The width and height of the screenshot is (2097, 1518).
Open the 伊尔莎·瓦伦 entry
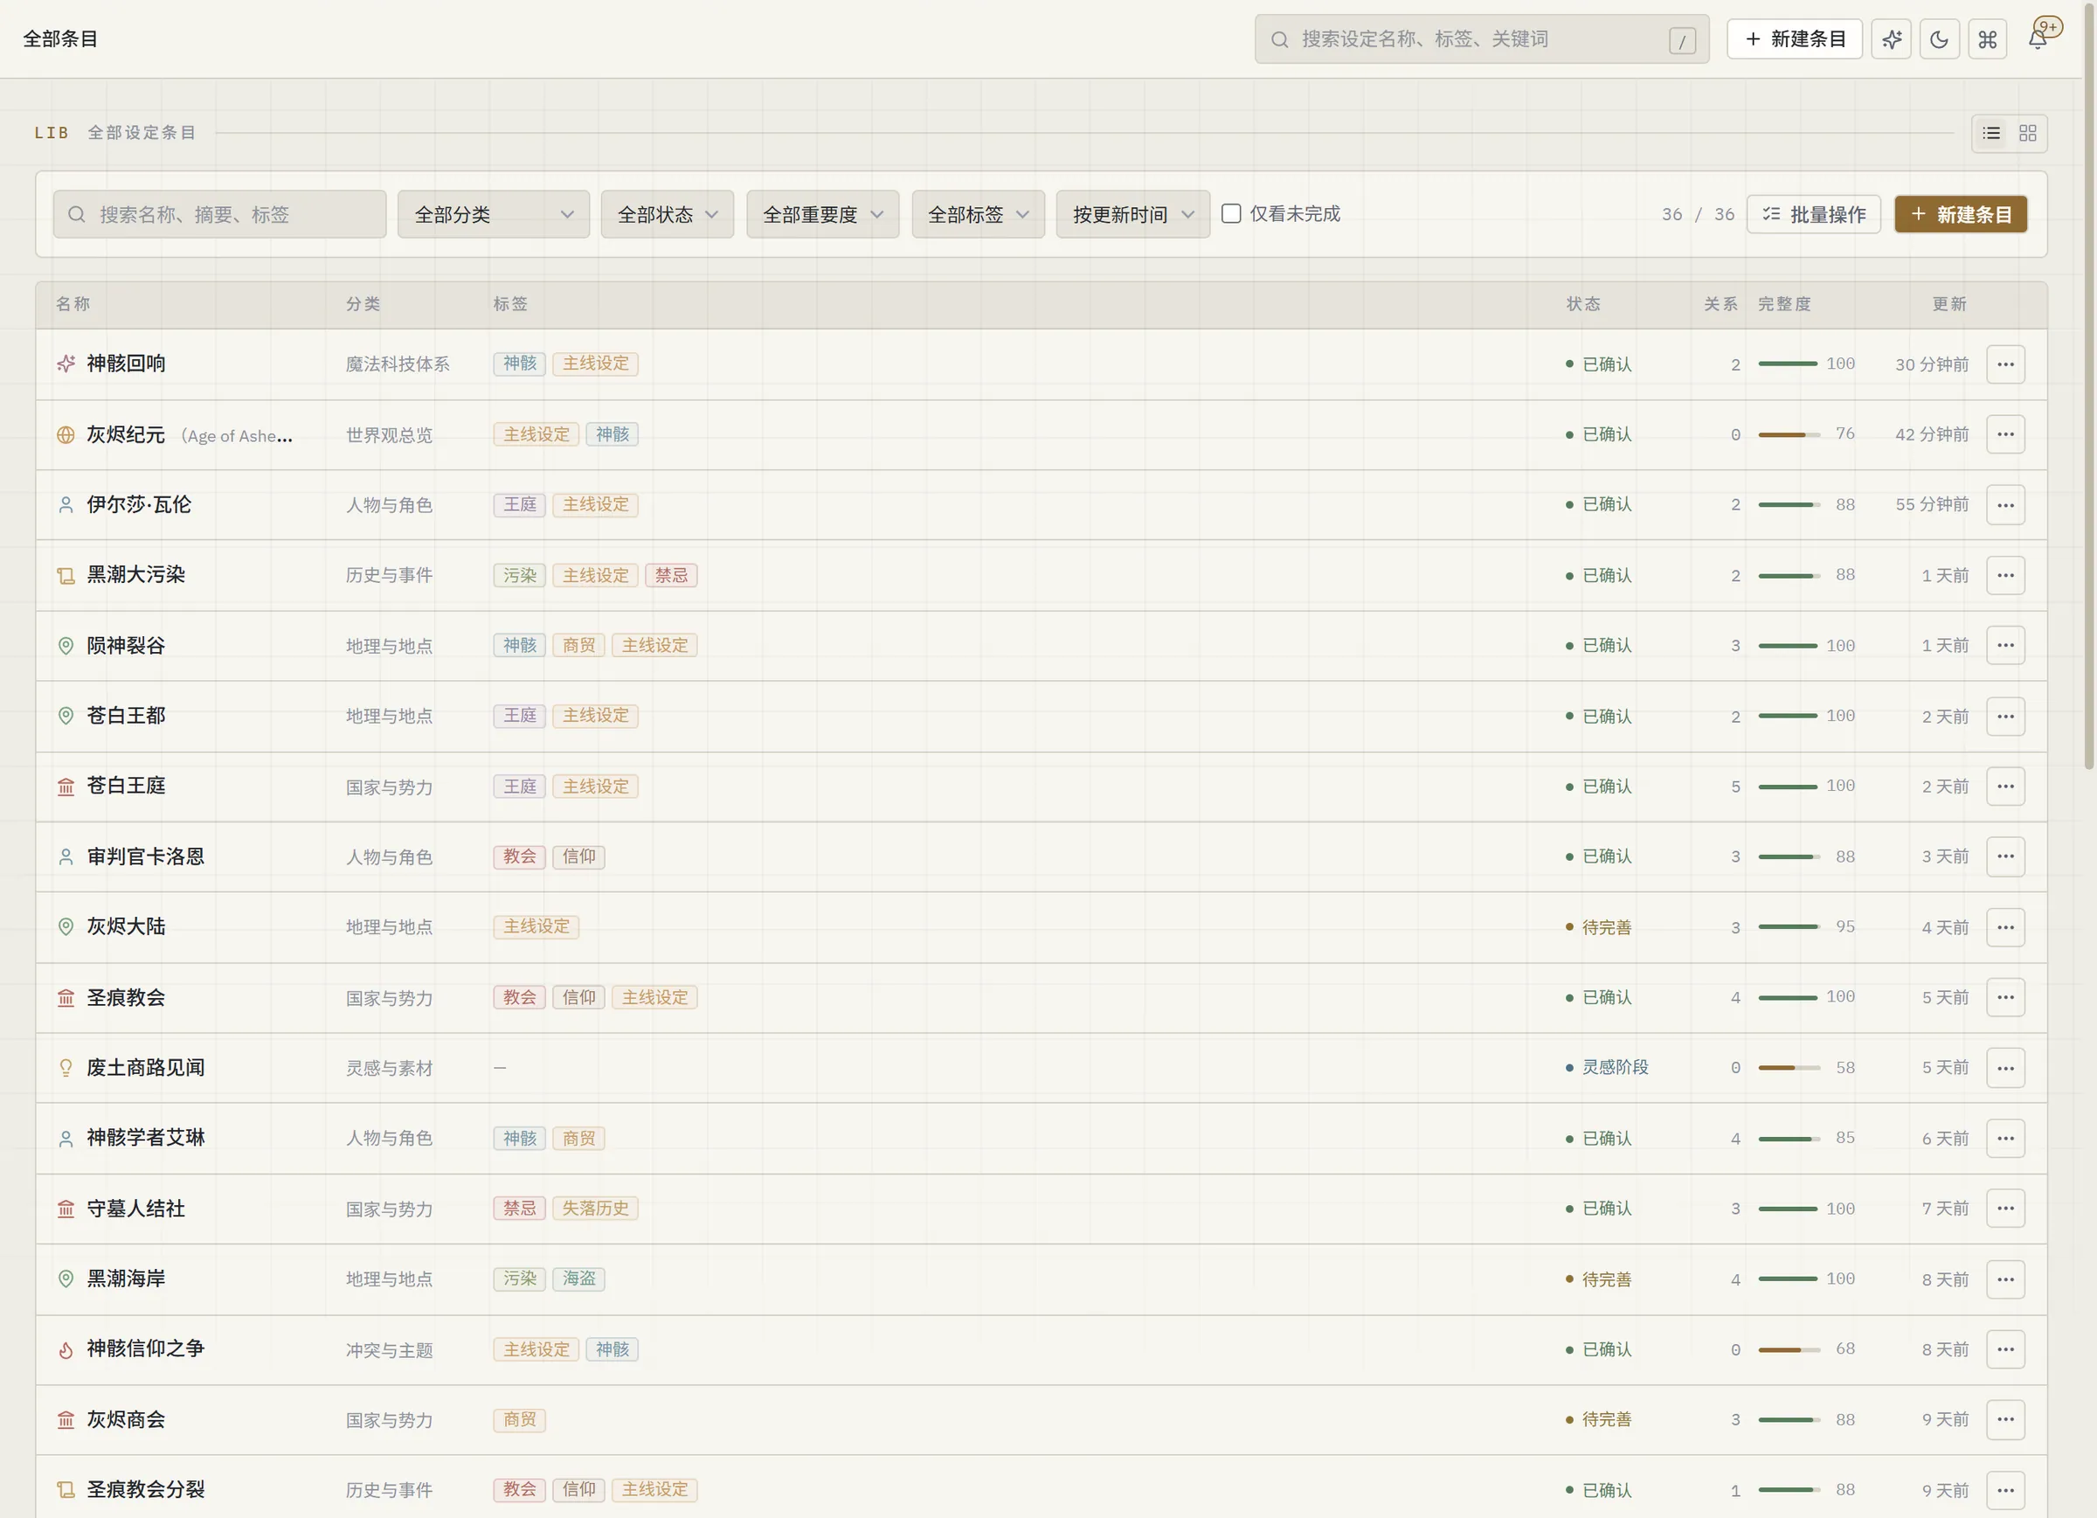[139, 505]
